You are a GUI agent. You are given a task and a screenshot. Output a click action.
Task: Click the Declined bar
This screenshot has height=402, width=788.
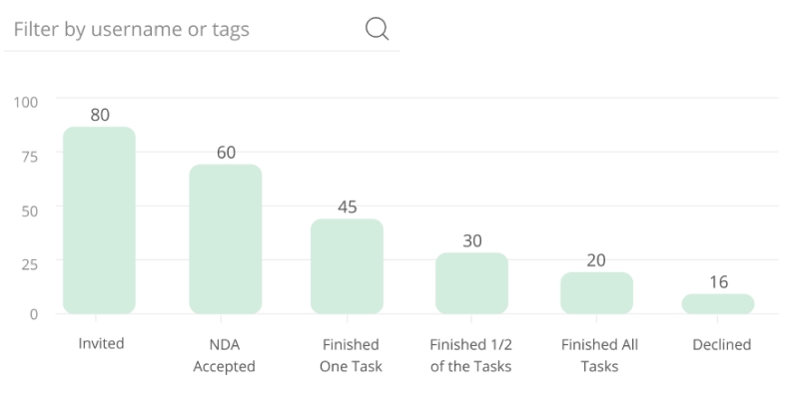[x=718, y=304]
